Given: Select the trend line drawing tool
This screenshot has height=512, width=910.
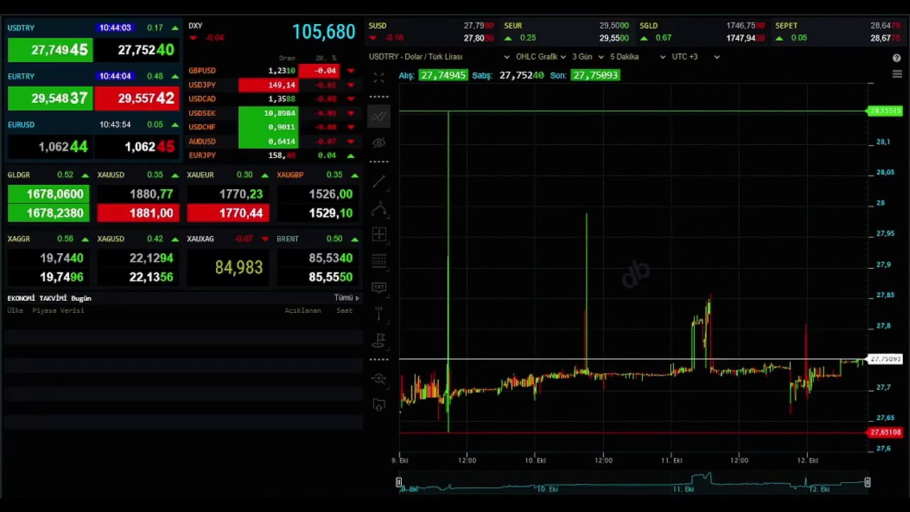Looking at the screenshot, I should tap(379, 182).
